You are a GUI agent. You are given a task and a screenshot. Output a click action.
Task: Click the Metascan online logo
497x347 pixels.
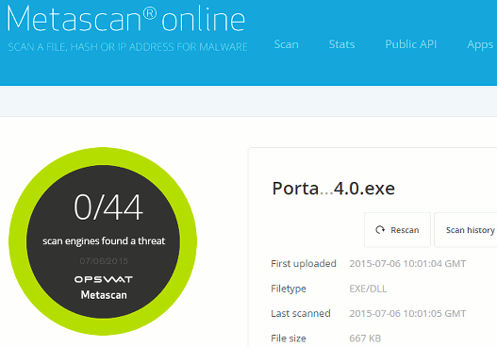tap(125, 19)
